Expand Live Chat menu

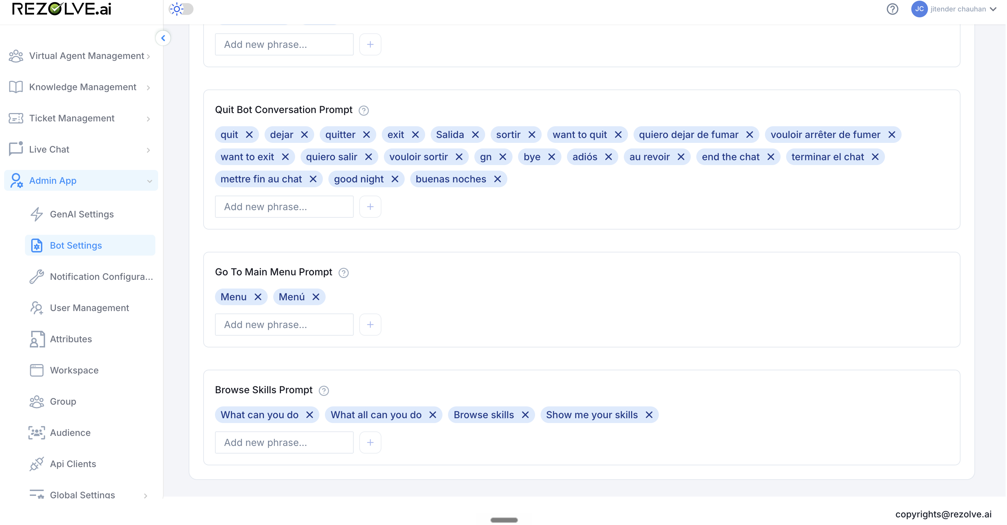81,150
